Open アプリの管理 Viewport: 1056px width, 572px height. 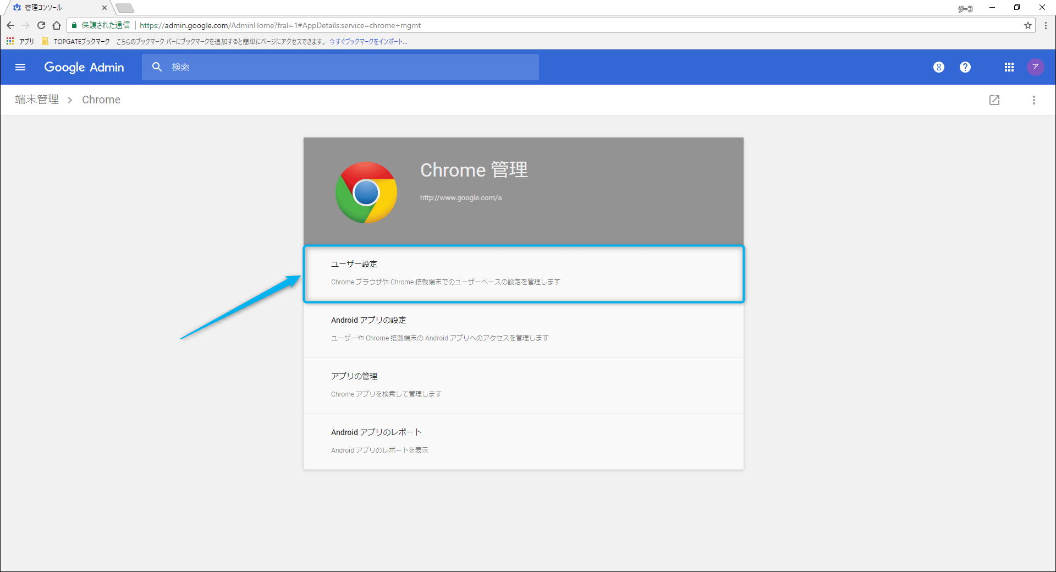point(524,385)
